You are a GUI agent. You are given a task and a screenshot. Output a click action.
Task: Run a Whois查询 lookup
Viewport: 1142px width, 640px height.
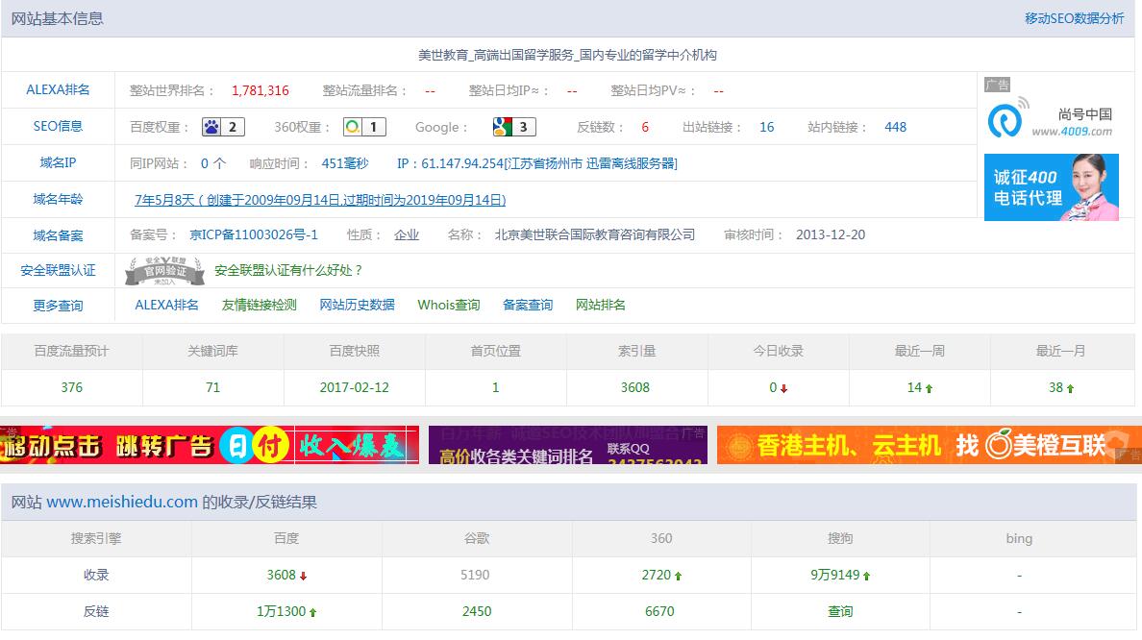[448, 305]
